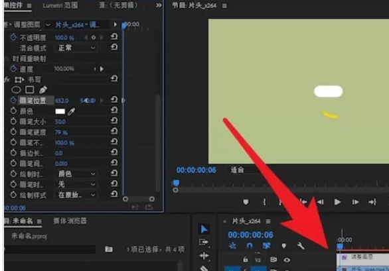
Task: Add marker in the timeline header
Action: click(284, 246)
